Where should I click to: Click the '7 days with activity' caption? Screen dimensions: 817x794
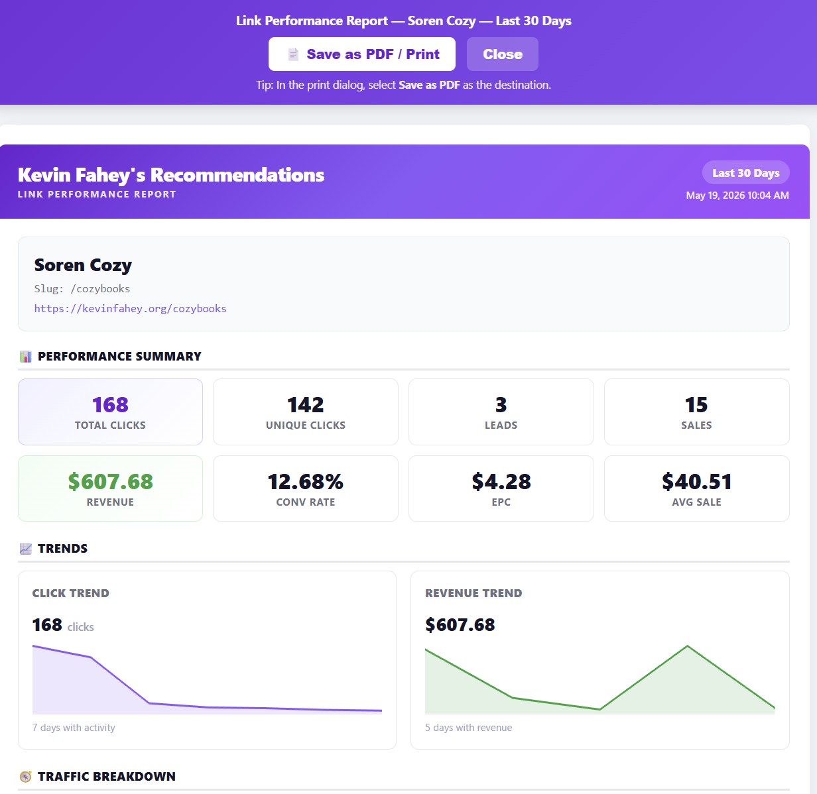(74, 728)
